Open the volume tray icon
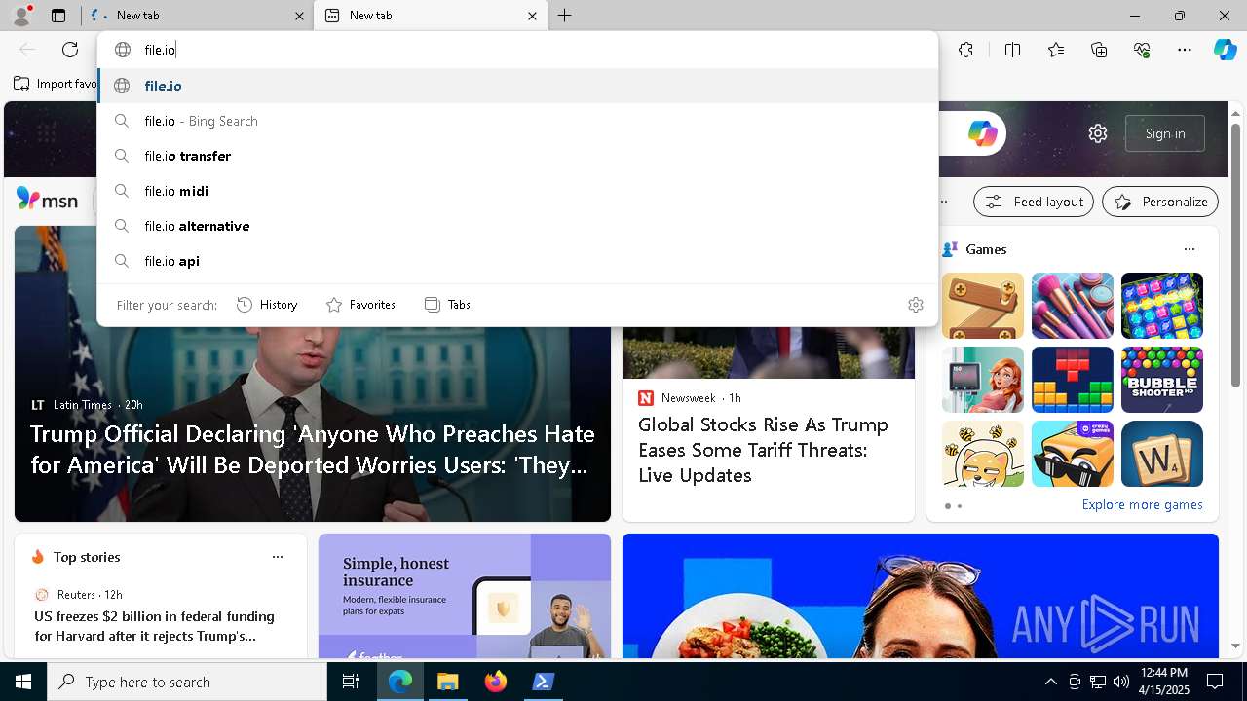 tap(1121, 682)
